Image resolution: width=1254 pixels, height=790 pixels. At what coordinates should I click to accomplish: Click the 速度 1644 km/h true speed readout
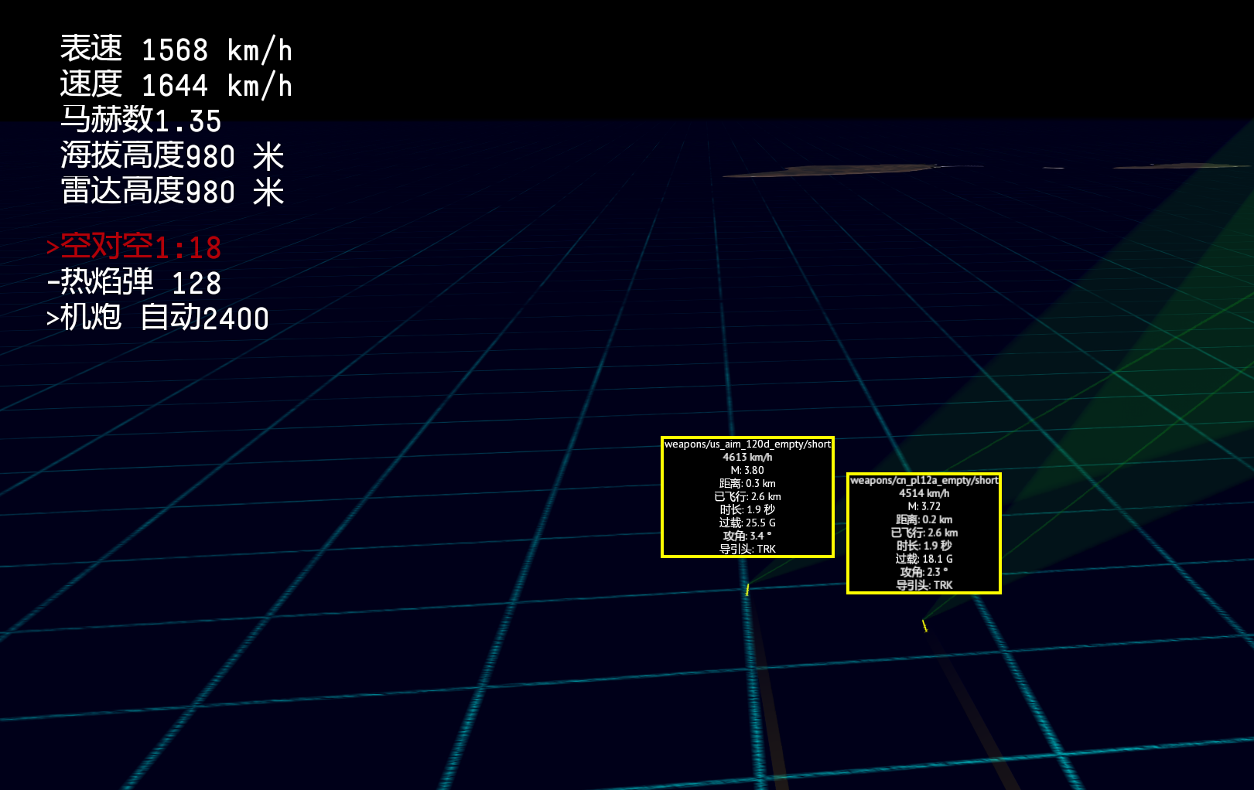[x=176, y=85]
